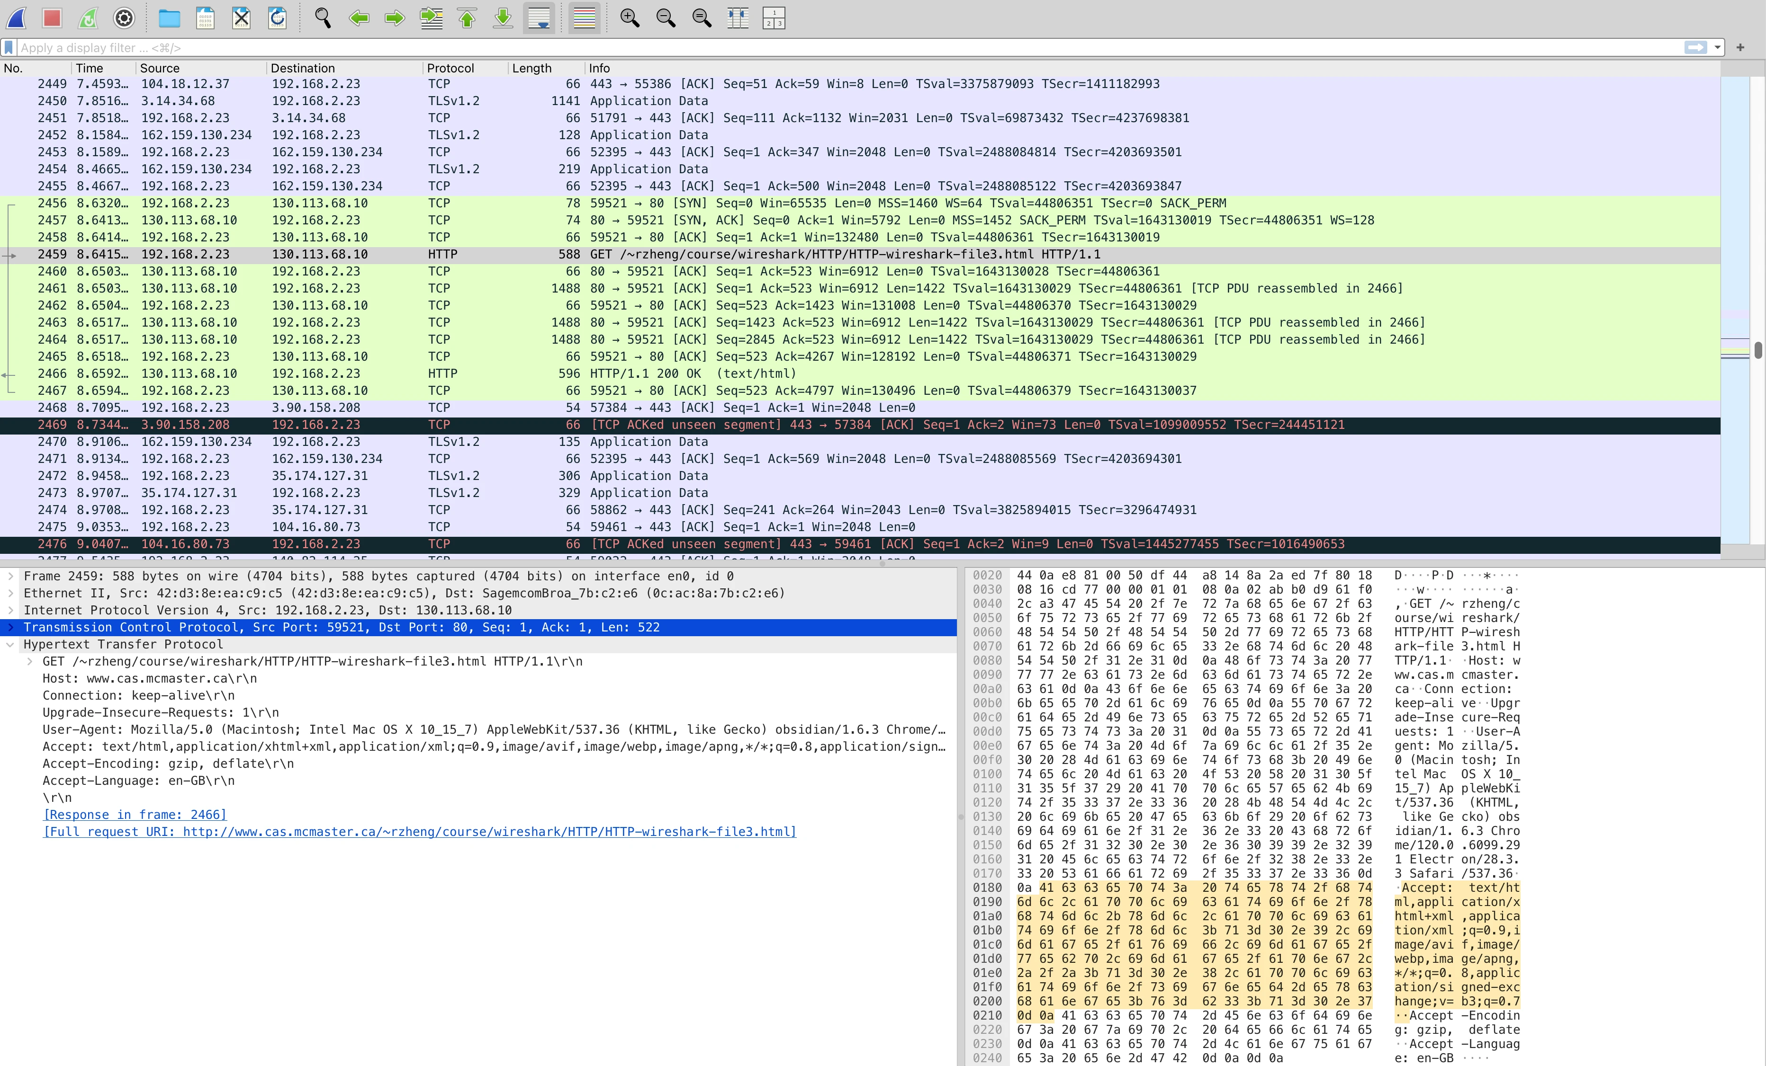
Task: Toggle auto-scroll during live capture
Action: point(539,18)
